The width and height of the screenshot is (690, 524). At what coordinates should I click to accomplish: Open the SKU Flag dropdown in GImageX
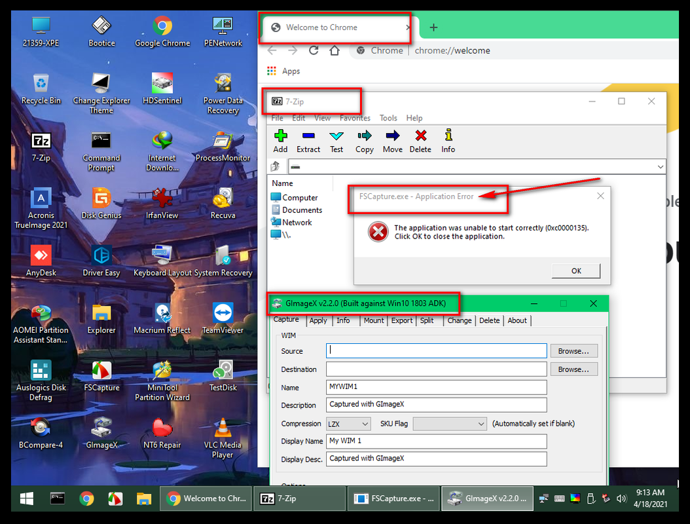pyautogui.click(x=450, y=424)
